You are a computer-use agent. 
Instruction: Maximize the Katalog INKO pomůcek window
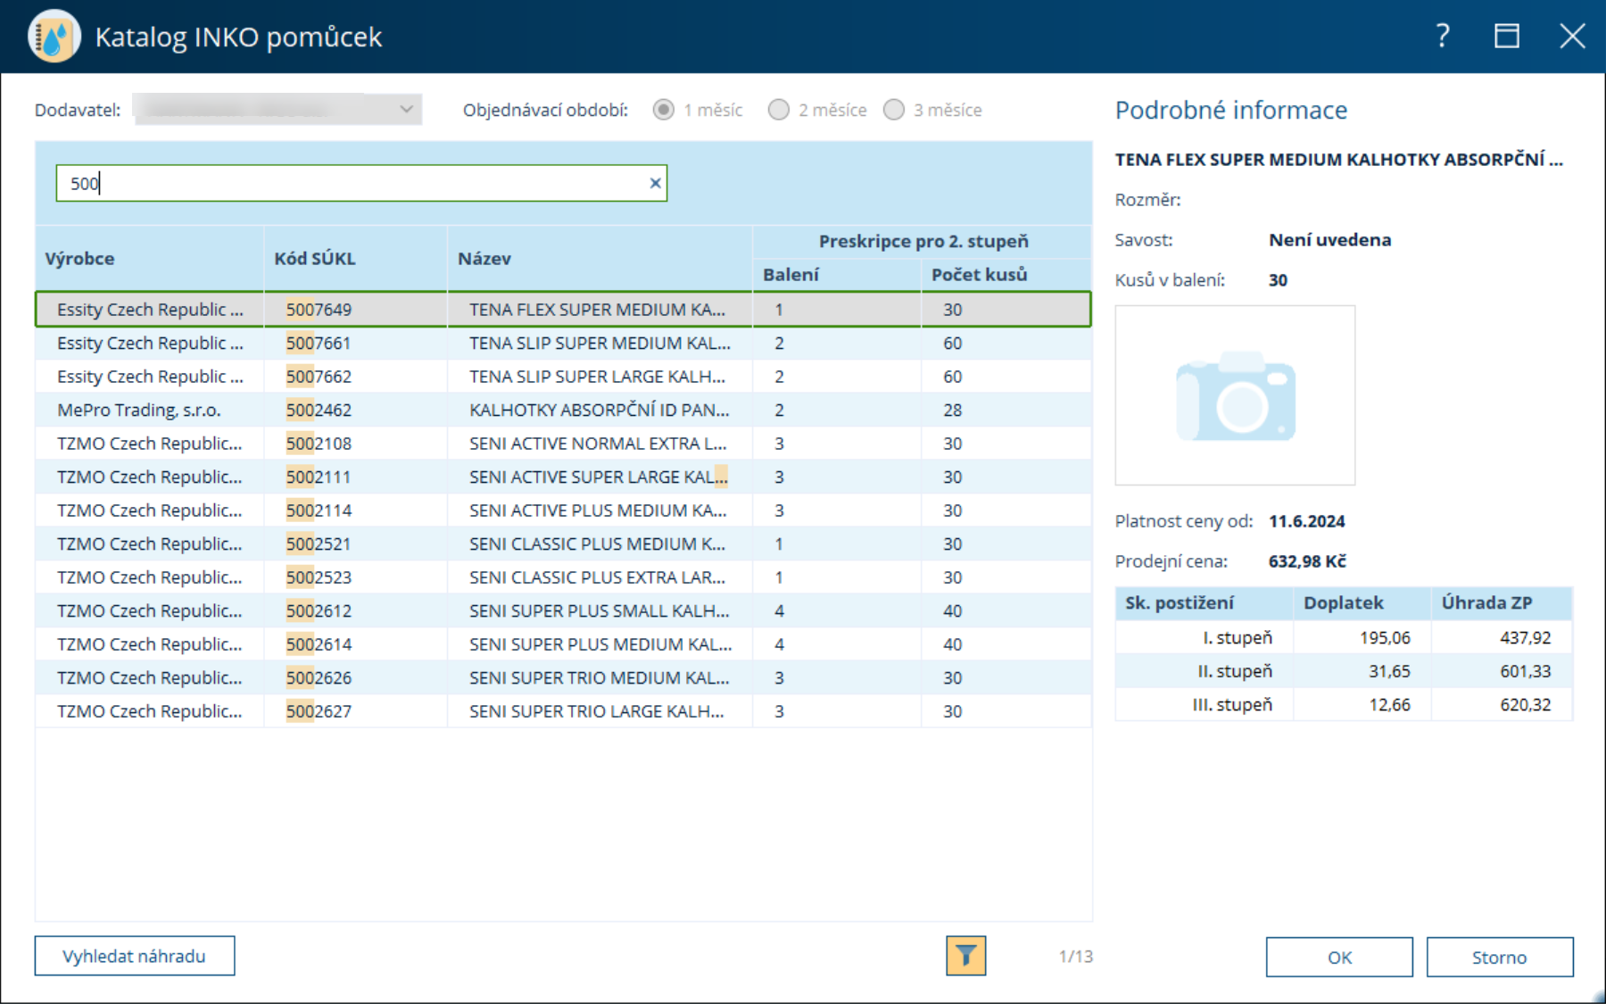pos(1507,36)
